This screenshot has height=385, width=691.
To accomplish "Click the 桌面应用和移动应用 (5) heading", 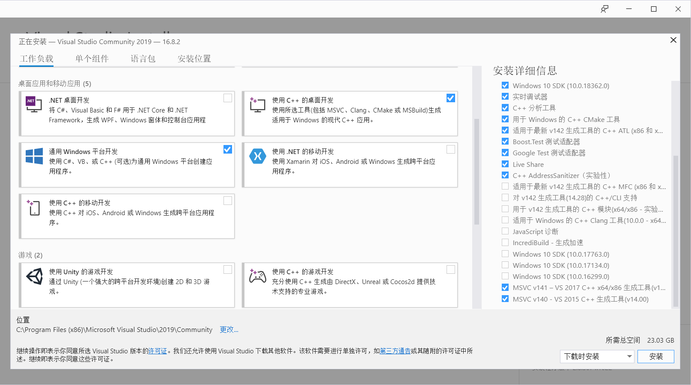I will (55, 83).
